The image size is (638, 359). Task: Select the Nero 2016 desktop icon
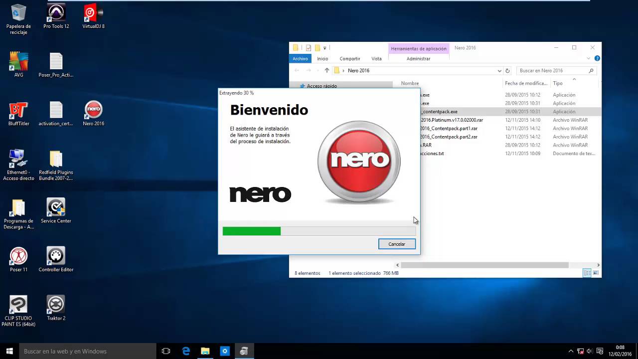[93, 114]
